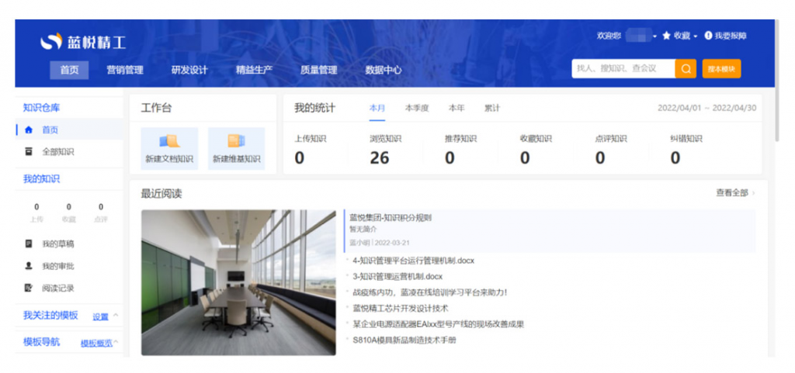Click the orange search magnifier button
Viewport: 795px width, 373px height.
(x=686, y=69)
